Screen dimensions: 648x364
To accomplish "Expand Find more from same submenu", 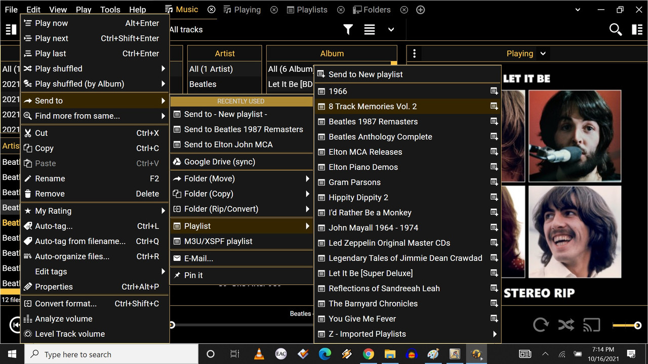I will click(x=163, y=116).
